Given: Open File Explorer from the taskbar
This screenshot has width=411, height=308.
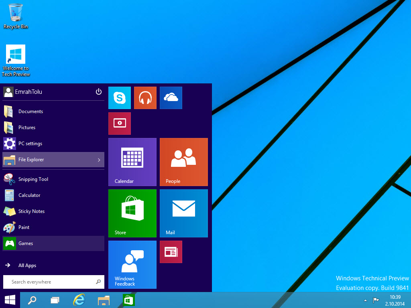Looking at the screenshot, I should coord(104,300).
